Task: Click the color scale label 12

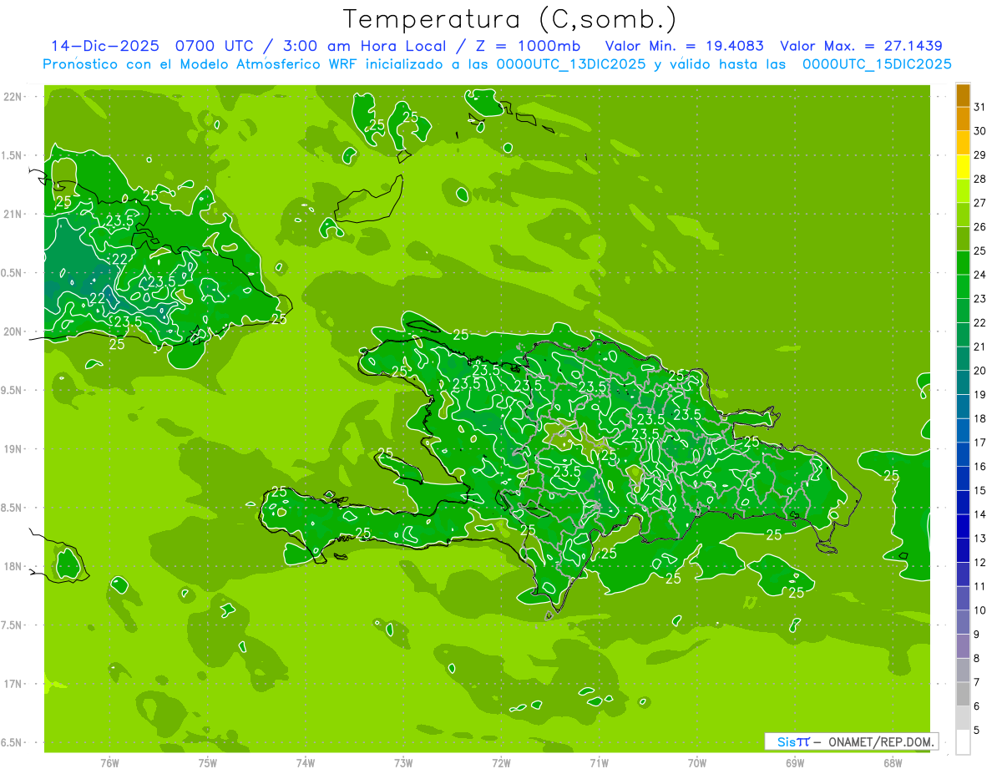Action: click(x=979, y=563)
